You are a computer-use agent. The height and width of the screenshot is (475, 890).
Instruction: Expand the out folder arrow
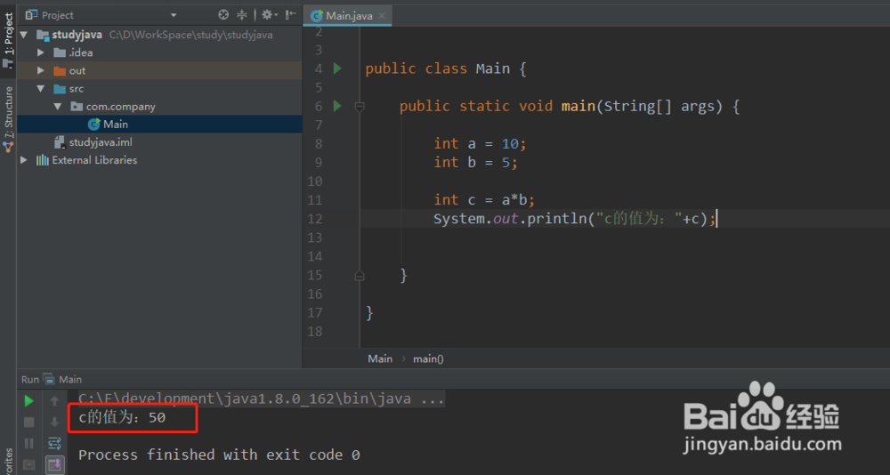40,71
